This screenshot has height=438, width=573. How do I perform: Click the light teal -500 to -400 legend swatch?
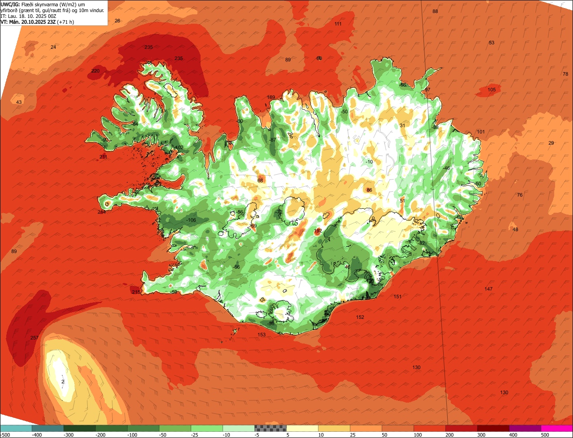(x=16, y=428)
